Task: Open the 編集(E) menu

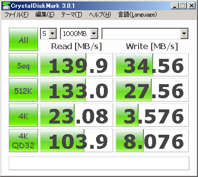Action: [45, 15]
